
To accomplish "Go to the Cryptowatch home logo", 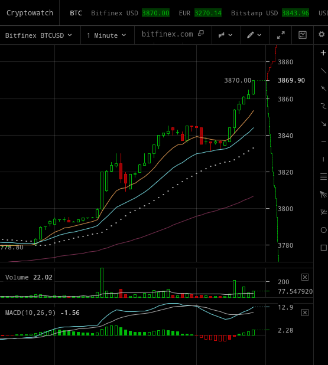I will [30, 13].
